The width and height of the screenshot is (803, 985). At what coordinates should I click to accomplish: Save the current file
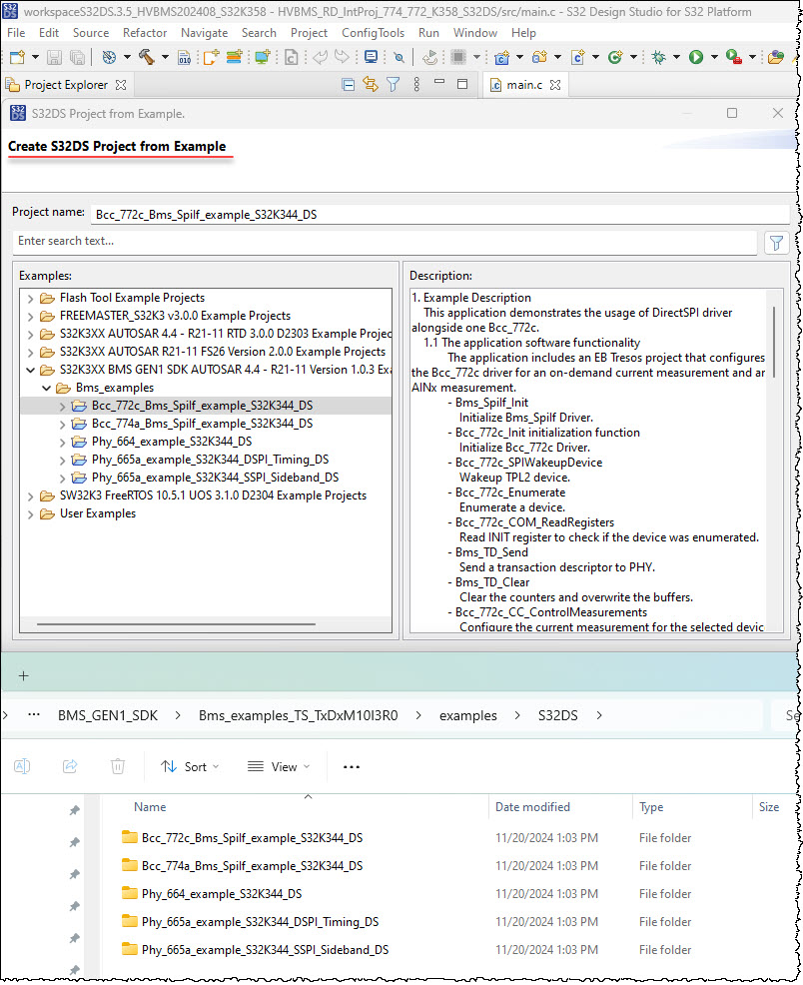click(52, 57)
